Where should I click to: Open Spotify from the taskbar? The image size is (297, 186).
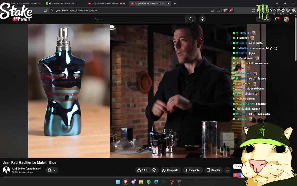click(149, 182)
